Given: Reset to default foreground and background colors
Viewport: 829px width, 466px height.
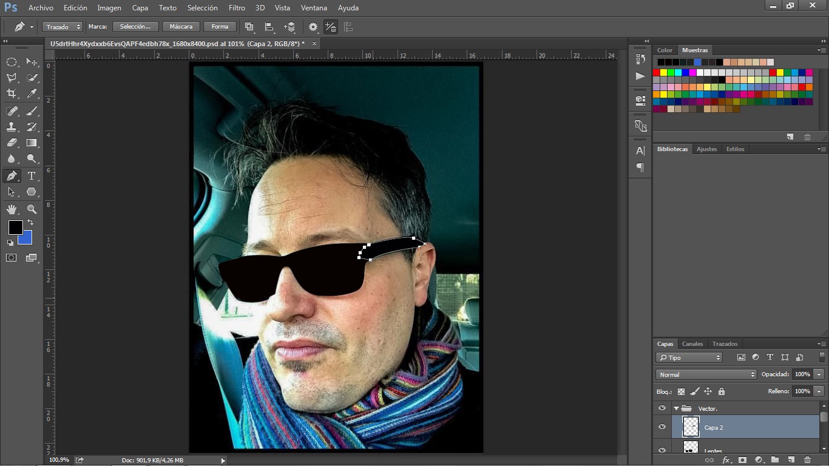Looking at the screenshot, I should point(10,243).
